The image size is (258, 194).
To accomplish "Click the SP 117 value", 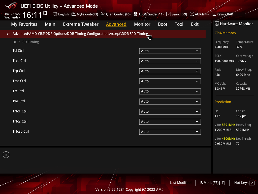I will point(217,116).
